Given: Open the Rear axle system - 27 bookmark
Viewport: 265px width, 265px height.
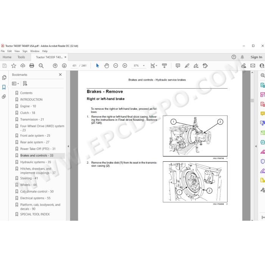Looking at the screenshot, I should click(x=35, y=142).
